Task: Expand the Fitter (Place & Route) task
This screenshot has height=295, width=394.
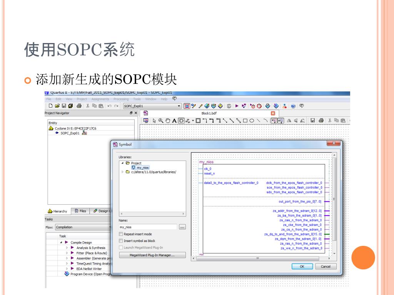Action: pos(67,253)
